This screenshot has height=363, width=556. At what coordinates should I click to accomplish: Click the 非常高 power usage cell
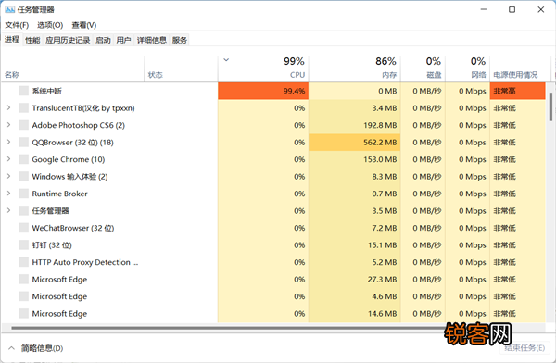(518, 91)
